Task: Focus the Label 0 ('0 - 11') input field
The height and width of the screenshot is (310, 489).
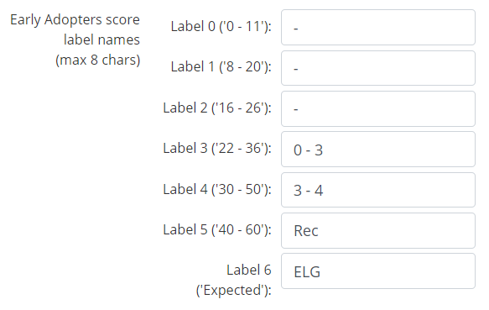Action: [378, 27]
